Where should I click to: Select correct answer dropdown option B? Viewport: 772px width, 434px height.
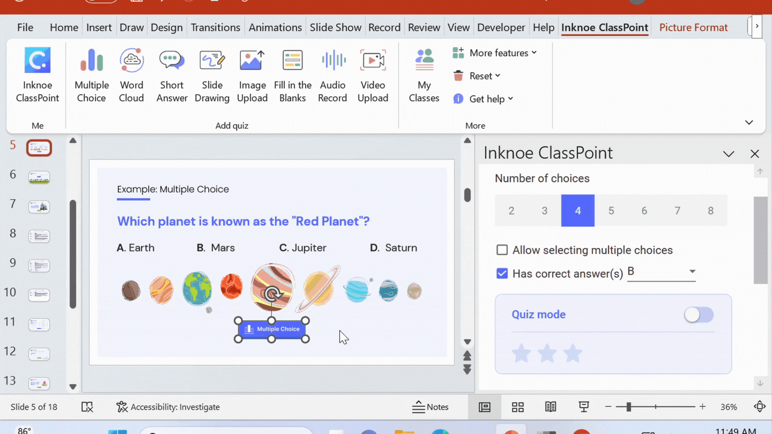[x=661, y=272]
